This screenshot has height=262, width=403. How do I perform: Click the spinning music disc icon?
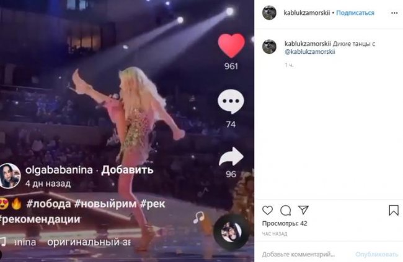click(231, 232)
